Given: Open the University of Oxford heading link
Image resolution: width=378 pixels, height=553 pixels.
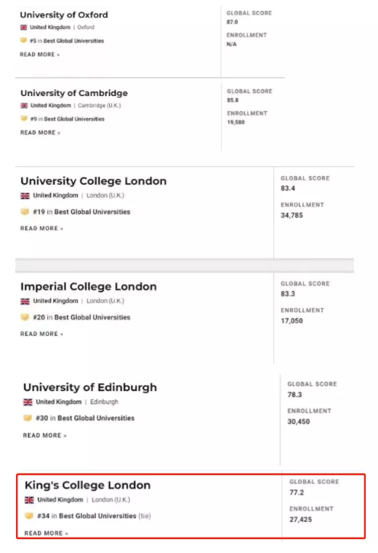Looking at the screenshot, I should point(64,15).
